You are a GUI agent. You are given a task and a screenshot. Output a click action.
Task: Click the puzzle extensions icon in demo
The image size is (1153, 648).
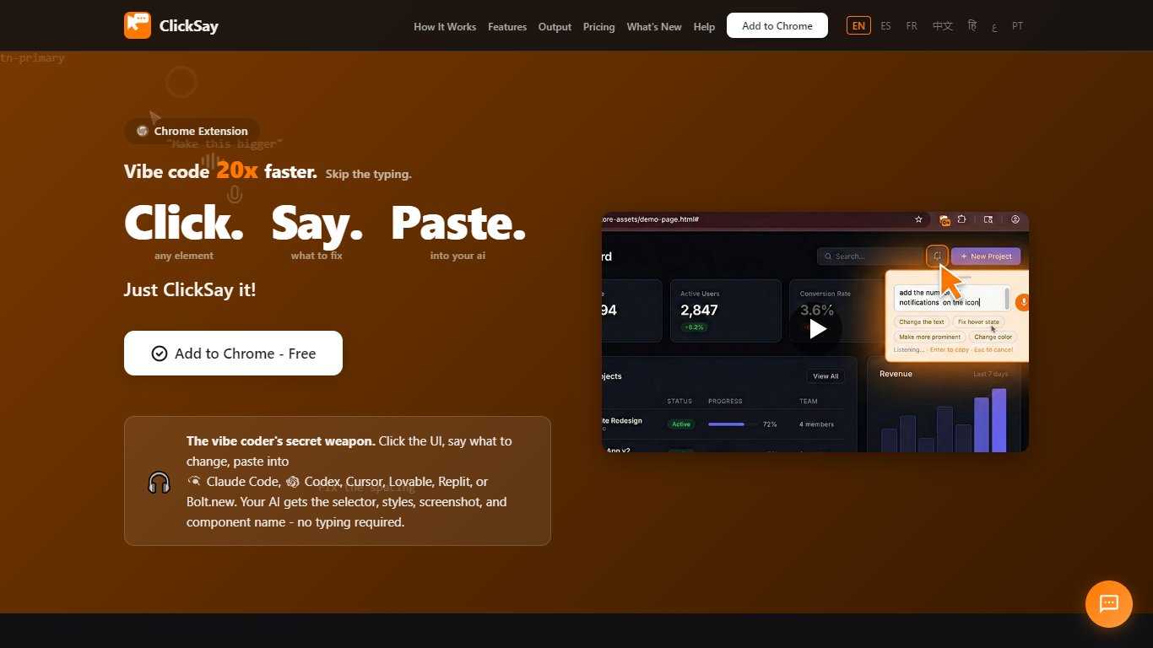coord(961,219)
